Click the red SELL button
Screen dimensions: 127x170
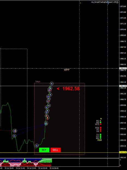[56, 150]
